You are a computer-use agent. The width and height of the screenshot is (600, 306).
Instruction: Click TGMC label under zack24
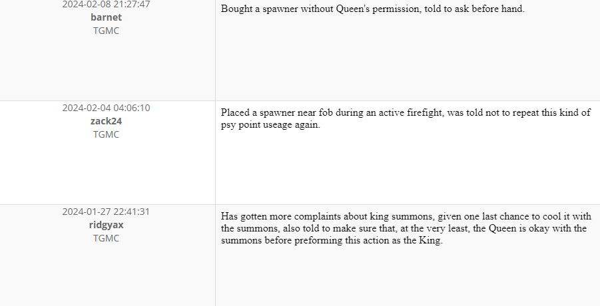107,134
